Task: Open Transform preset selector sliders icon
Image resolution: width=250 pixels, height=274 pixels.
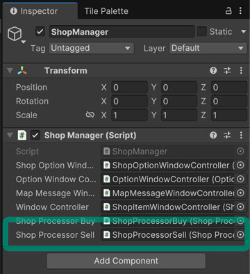Action: tap(227, 70)
